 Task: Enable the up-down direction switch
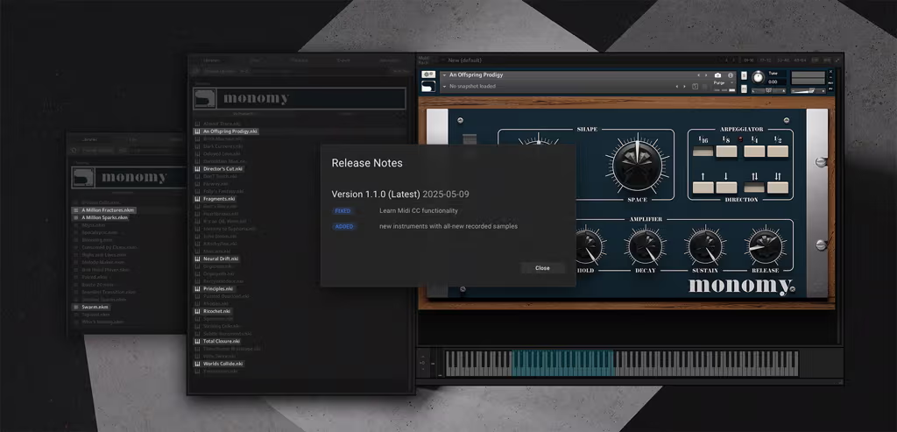pos(754,188)
